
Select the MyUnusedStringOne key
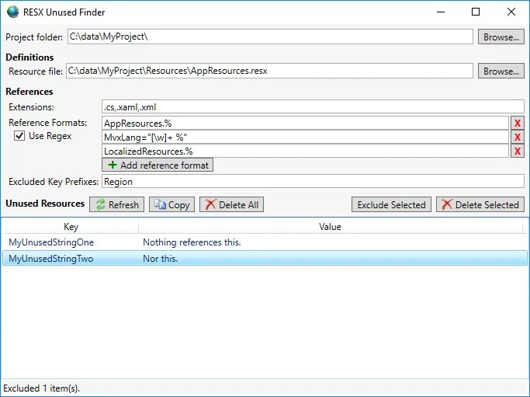coord(51,242)
